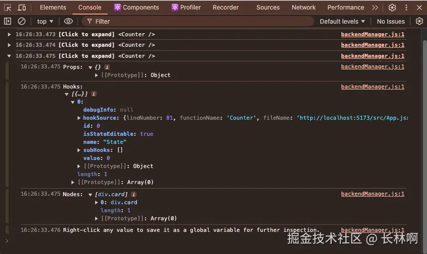Click the No Issues button
Viewport: 427px width, 254px height.
coord(391,21)
